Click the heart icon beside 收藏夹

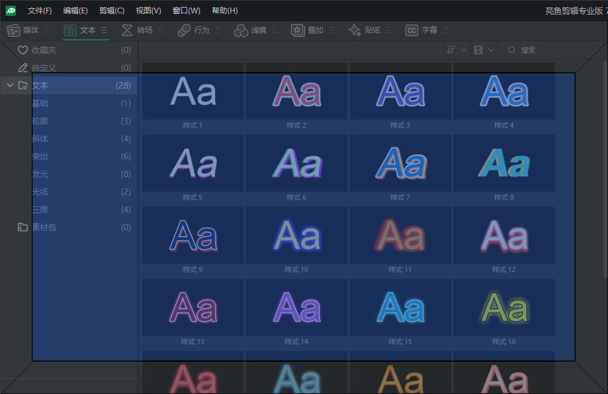click(x=23, y=50)
